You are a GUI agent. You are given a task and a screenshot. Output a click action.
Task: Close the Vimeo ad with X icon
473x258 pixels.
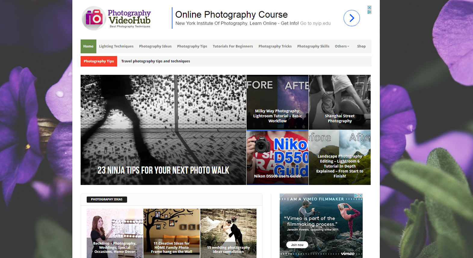(x=360, y=196)
